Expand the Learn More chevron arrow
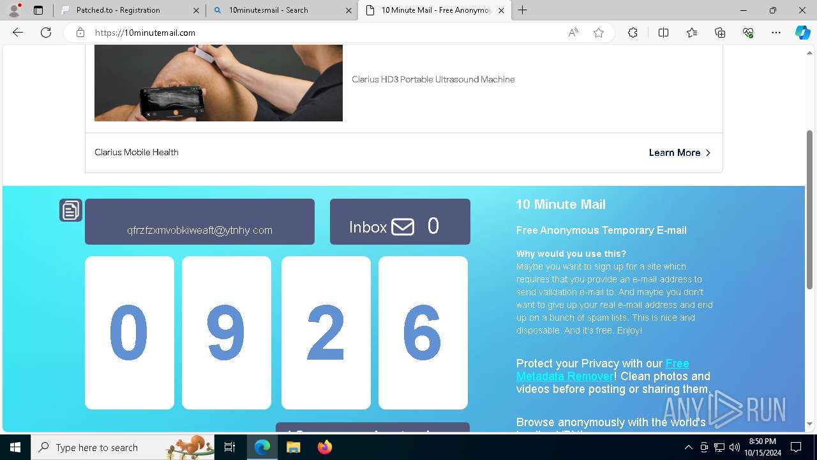The image size is (817, 460). coord(708,153)
